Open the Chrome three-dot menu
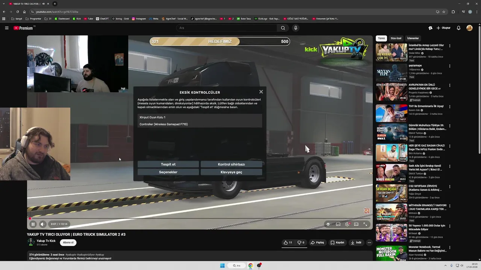Screen dimensions: 481x270 point(476,12)
